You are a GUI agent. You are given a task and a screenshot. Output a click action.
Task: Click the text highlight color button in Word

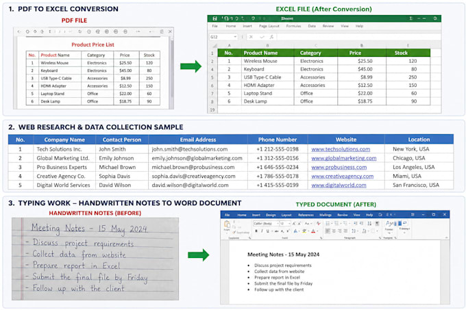pyautogui.click(x=304, y=231)
